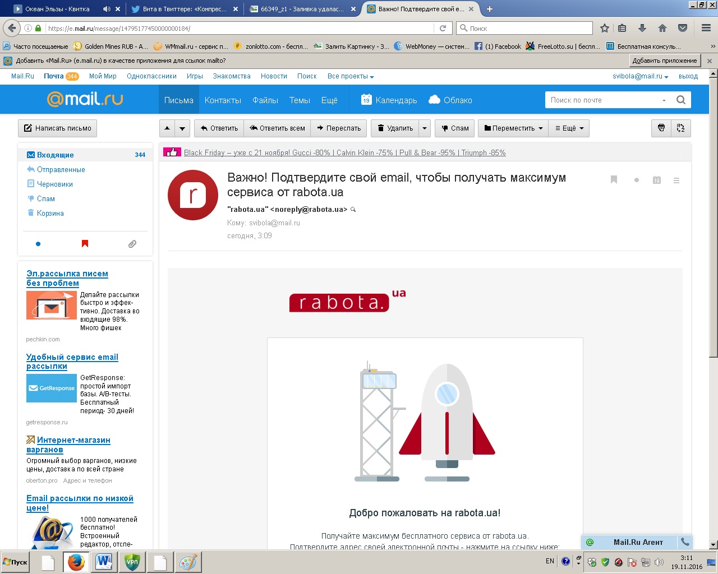Mute the tab playing Океан Эльзы
Image resolution: width=718 pixels, height=574 pixels.
pos(107,9)
